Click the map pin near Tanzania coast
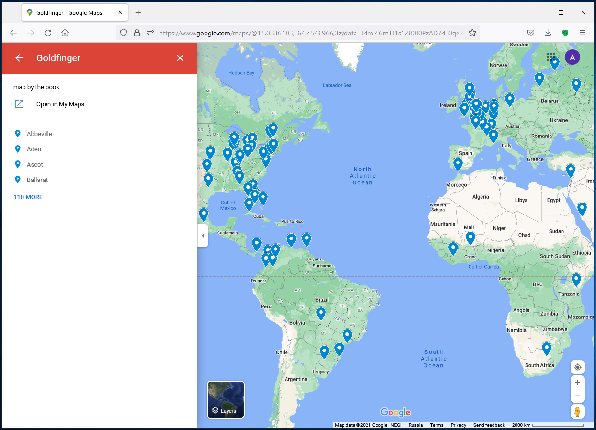The image size is (596, 430). tap(576, 280)
